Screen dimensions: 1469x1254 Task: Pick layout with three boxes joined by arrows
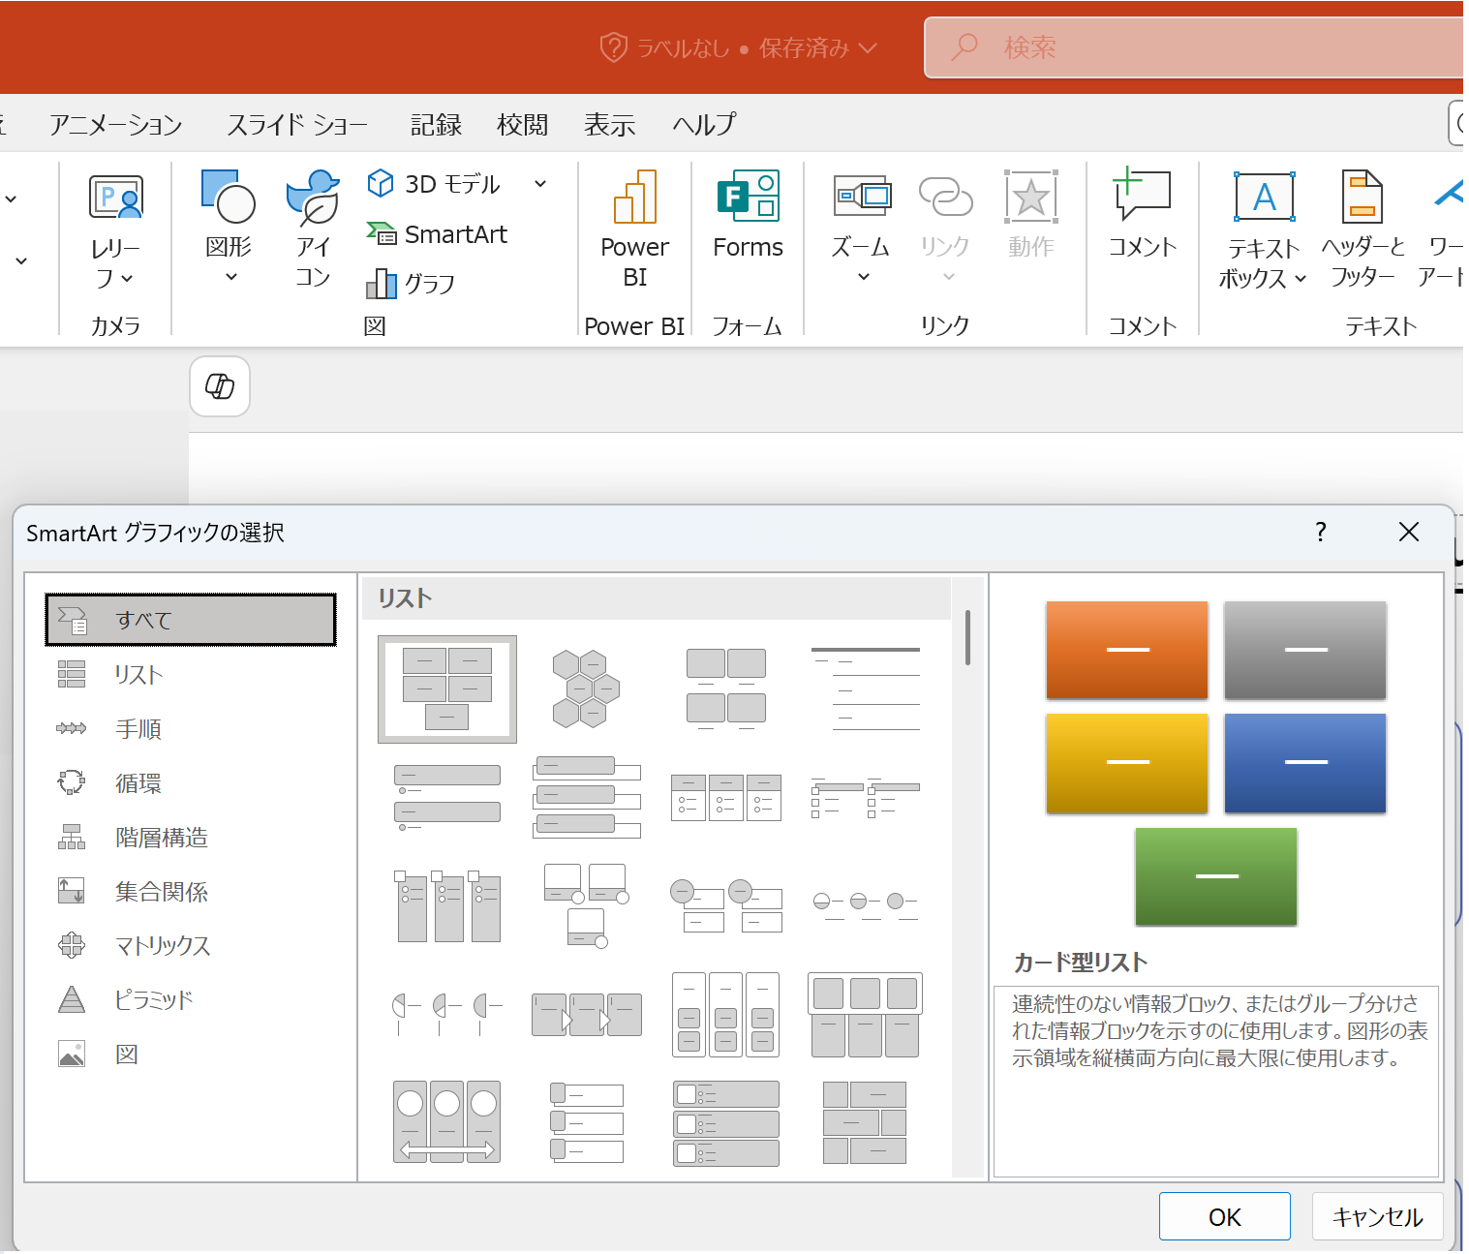click(587, 1014)
